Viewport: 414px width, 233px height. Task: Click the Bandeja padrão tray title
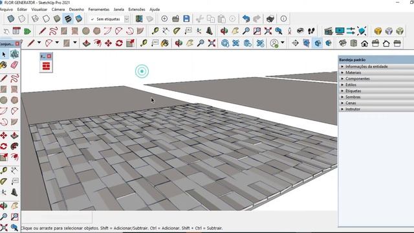pos(352,60)
